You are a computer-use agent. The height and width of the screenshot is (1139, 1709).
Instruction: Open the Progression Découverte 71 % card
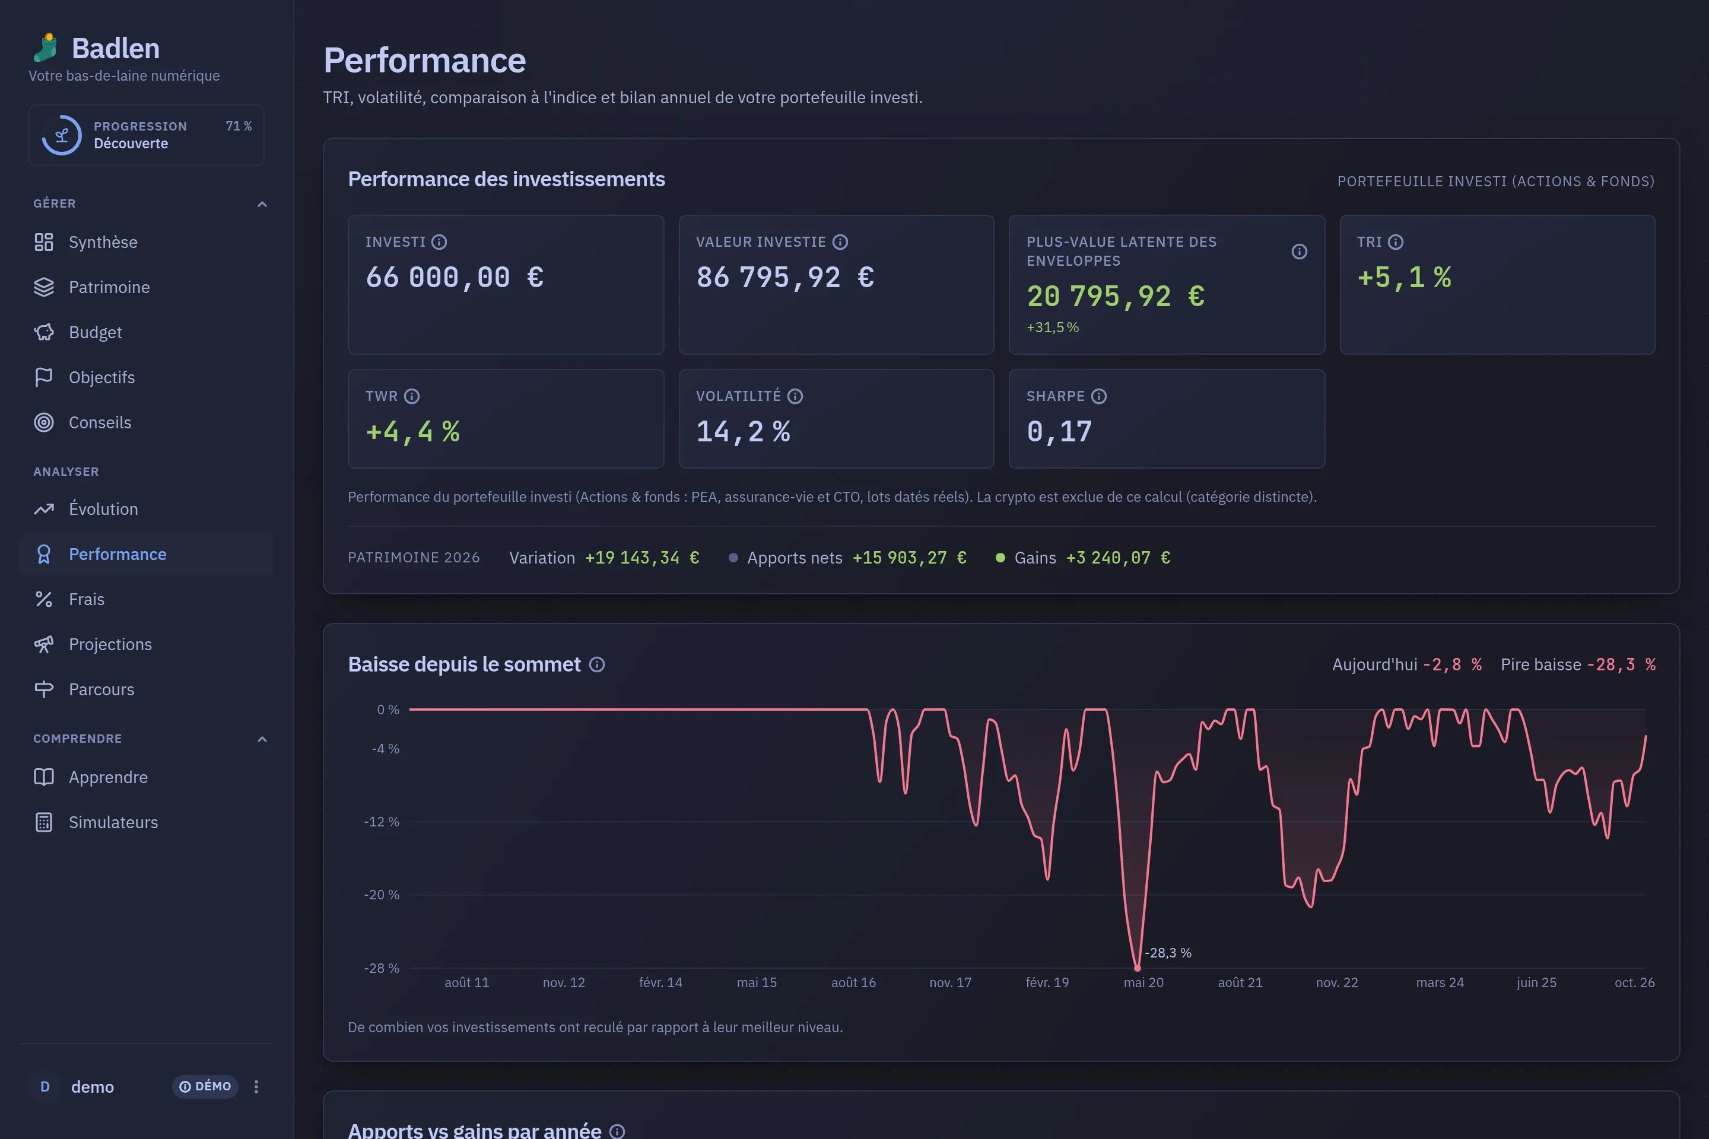click(147, 135)
